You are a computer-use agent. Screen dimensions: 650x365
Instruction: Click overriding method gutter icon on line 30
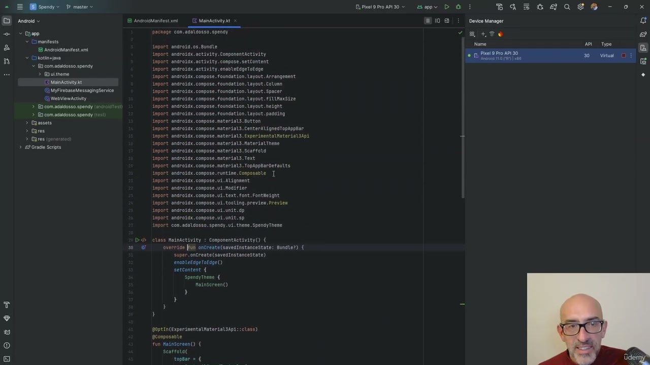tap(143, 247)
